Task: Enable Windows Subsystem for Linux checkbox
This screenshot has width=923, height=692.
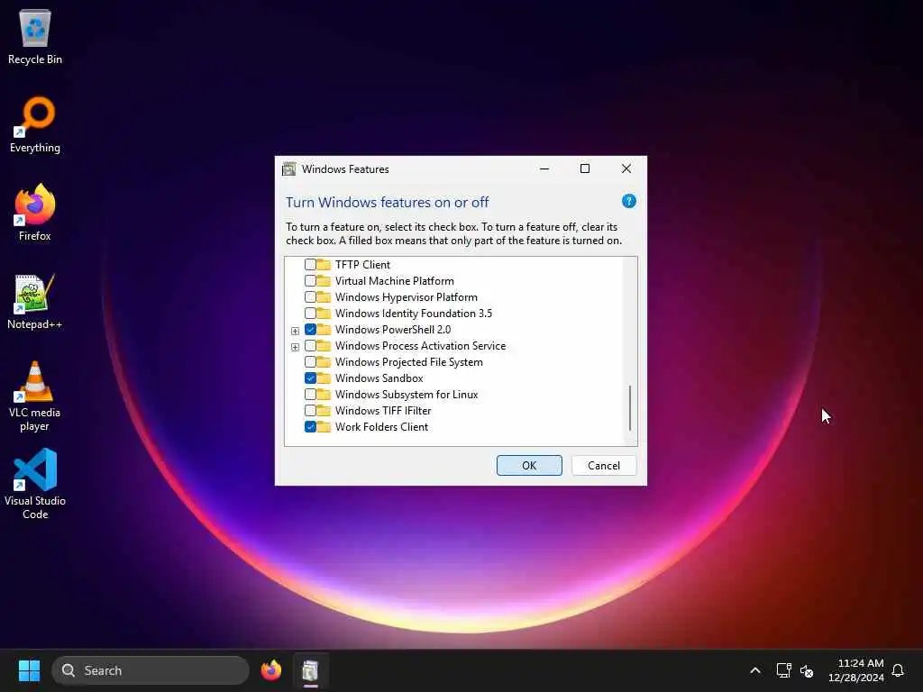Action: (x=310, y=395)
